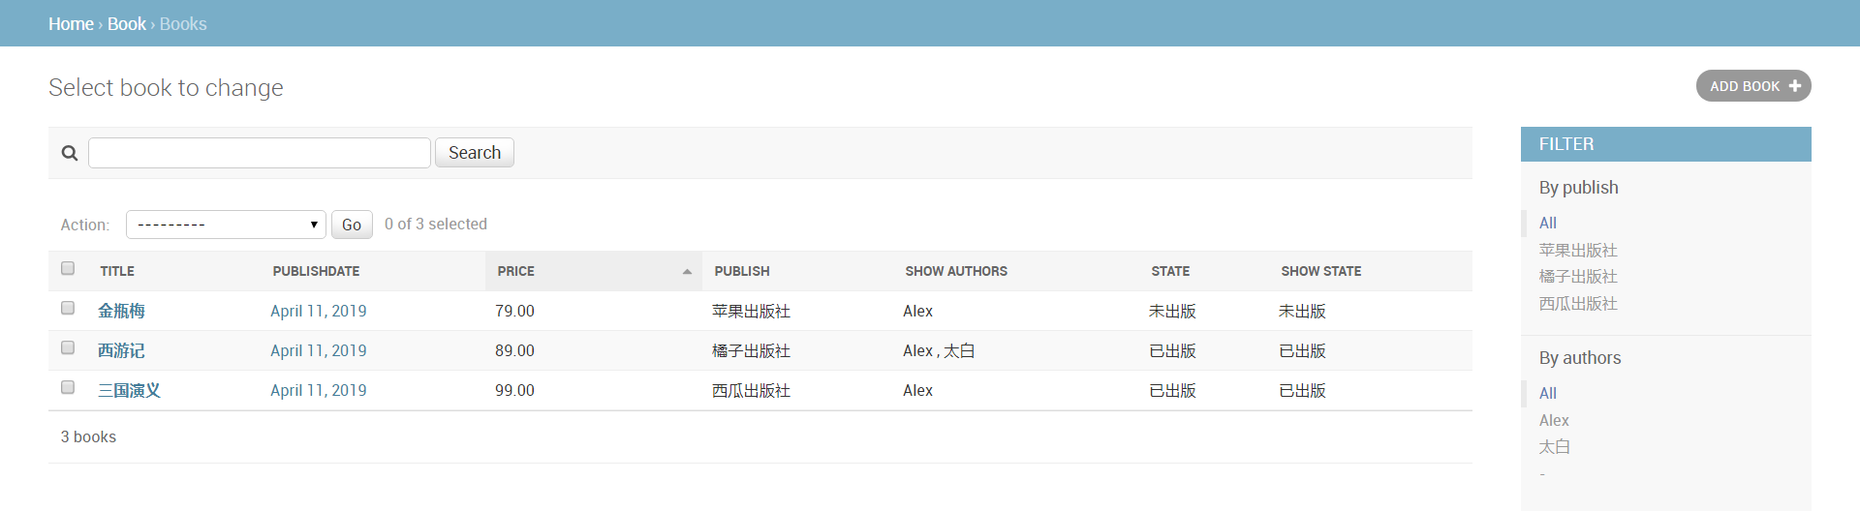This screenshot has height=511, width=1860.
Task: Open the Book breadcrumb link
Action: pyautogui.click(x=126, y=24)
